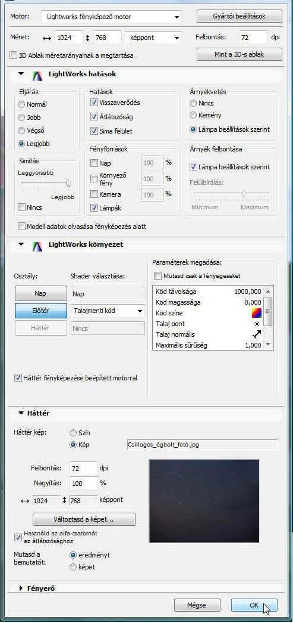Click the Talaj pont asterisk icon
The image size is (293, 623).
coord(257,323)
